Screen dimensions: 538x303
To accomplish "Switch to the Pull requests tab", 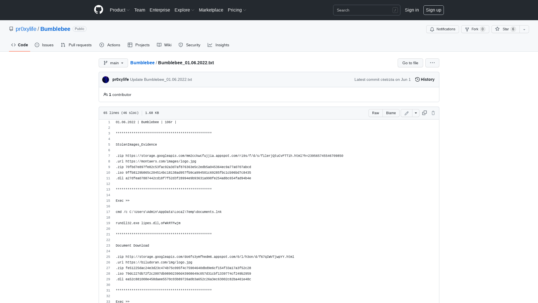I will click(x=76, y=45).
